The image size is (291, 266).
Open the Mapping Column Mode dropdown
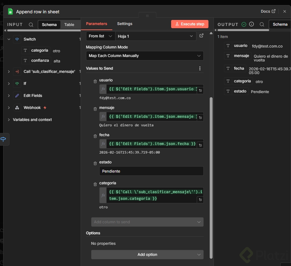145,56
